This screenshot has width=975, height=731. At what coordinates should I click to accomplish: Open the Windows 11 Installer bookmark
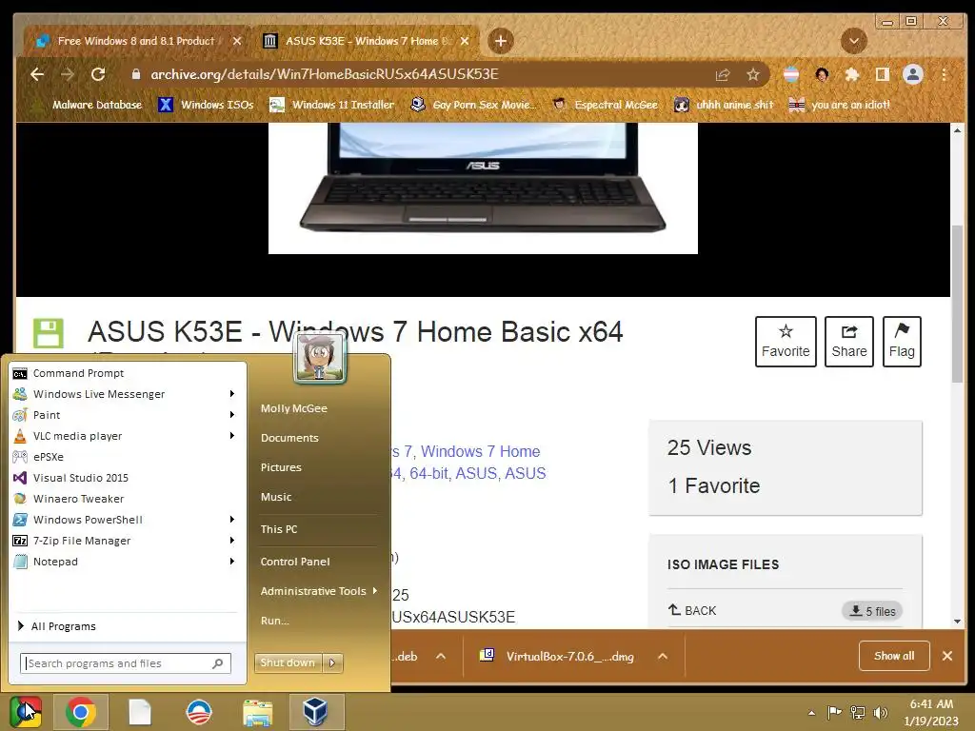pos(331,105)
